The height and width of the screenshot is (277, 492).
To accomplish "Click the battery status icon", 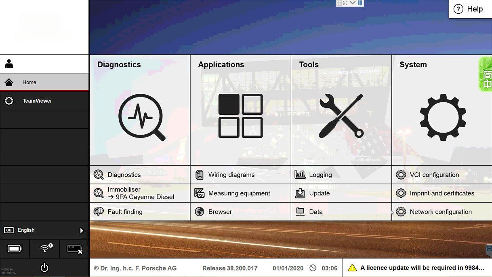I will click(x=15, y=249).
